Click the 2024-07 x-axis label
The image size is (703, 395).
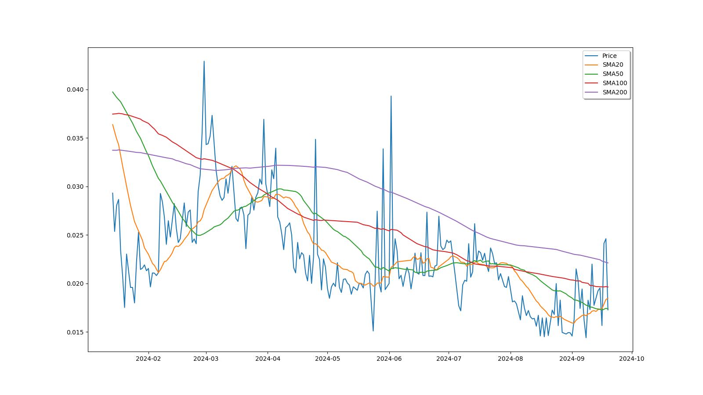click(449, 359)
